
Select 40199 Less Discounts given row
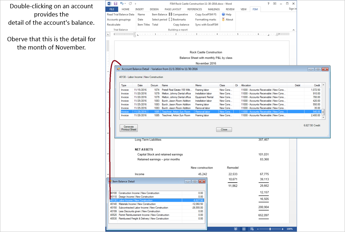(x=157, y=211)
